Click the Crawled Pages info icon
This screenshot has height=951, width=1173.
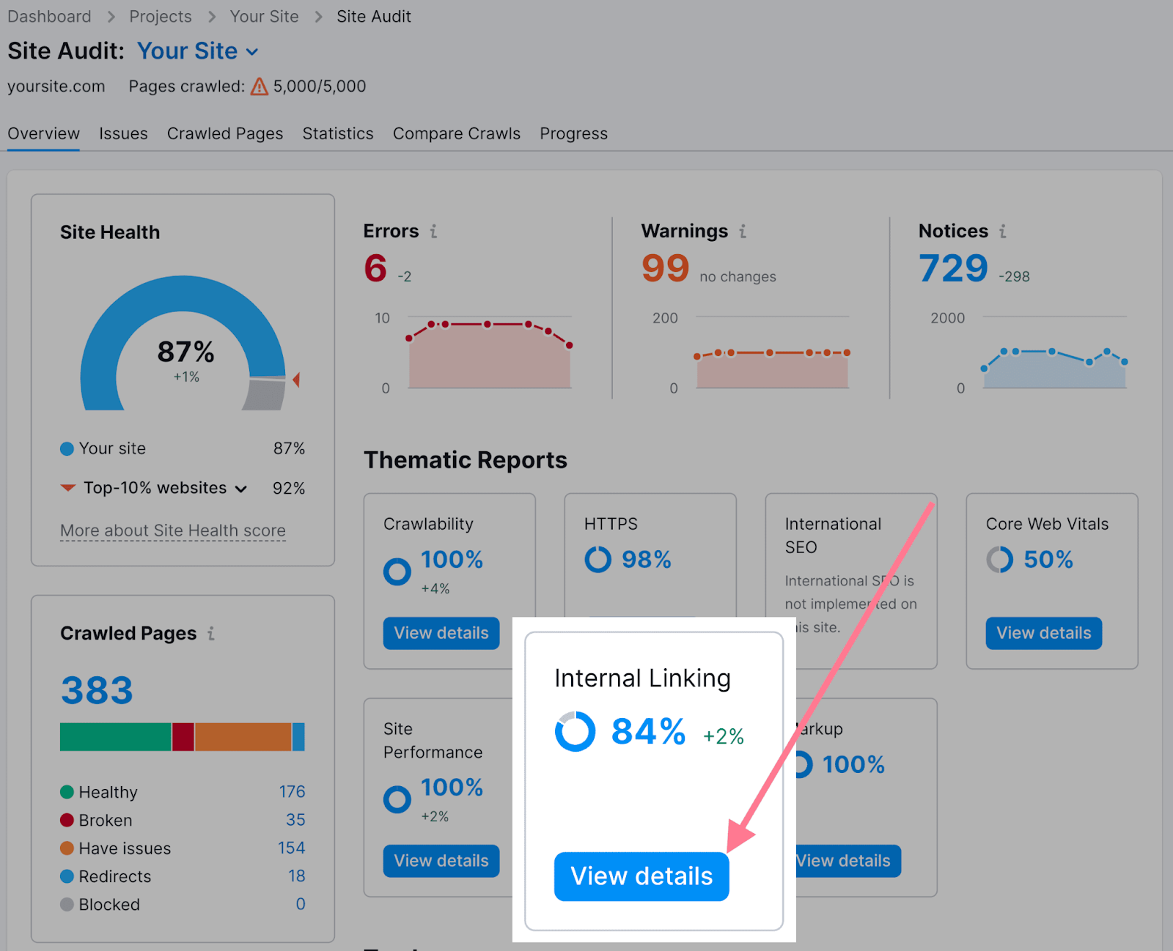click(x=211, y=634)
